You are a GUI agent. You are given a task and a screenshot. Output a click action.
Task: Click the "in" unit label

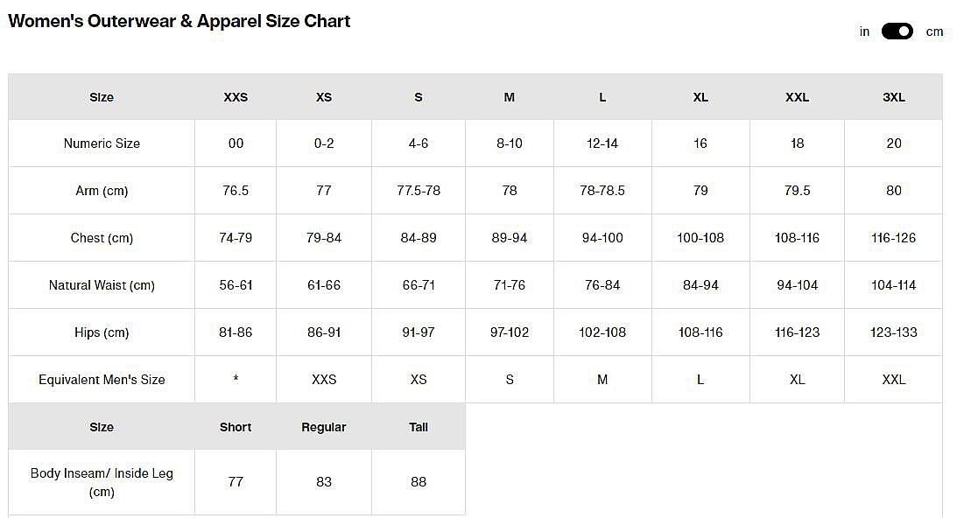[x=864, y=31]
